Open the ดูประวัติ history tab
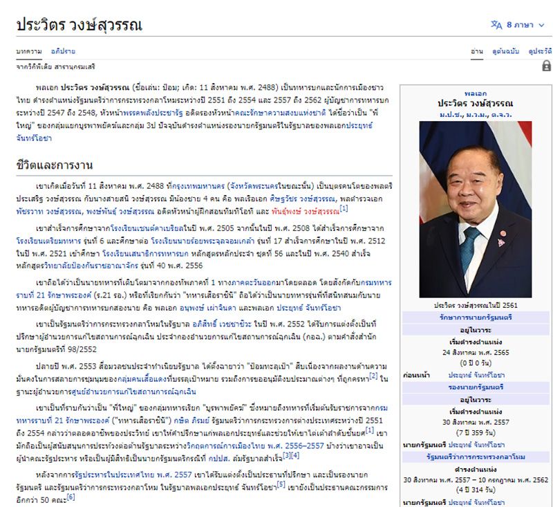 pyautogui.click(x=539, y=51)
